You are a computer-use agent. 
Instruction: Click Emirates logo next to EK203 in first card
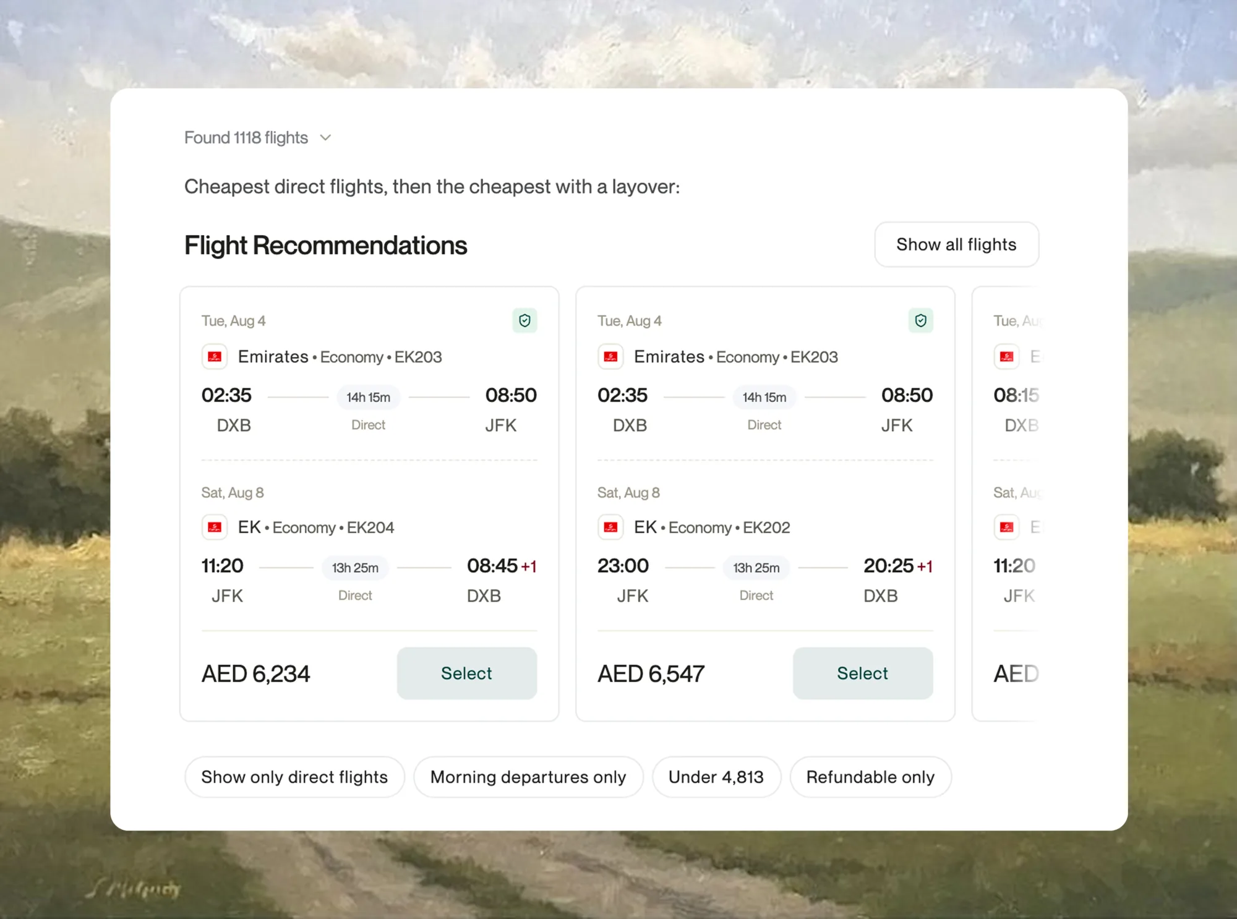coord(215,357)
